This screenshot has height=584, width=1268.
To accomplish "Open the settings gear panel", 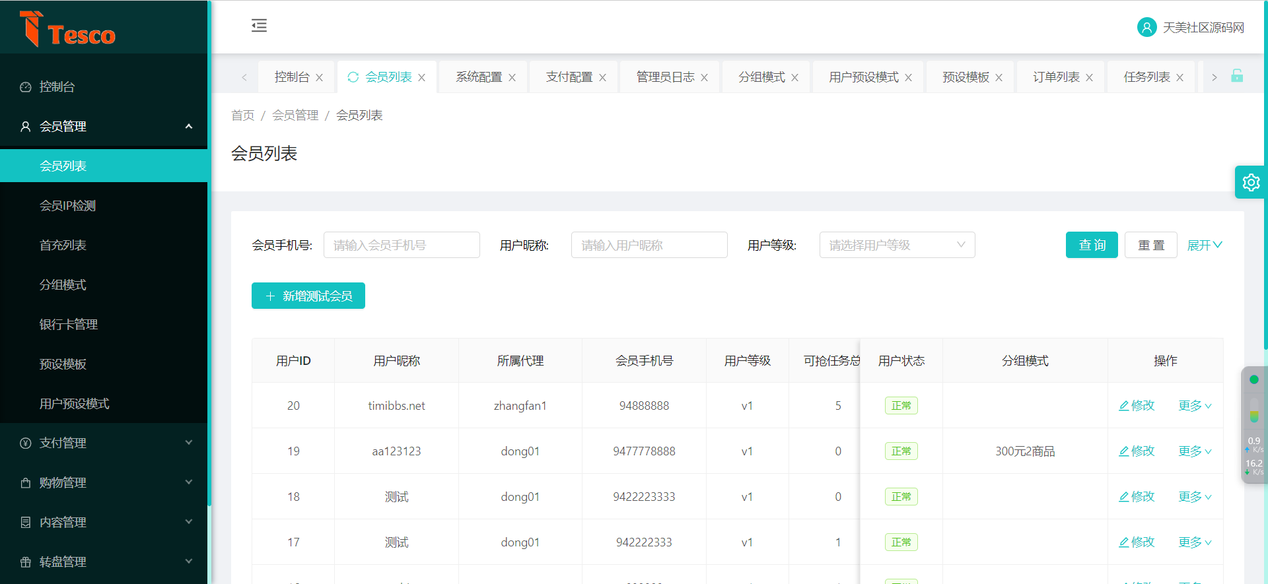I will (x=1250, y=182).
